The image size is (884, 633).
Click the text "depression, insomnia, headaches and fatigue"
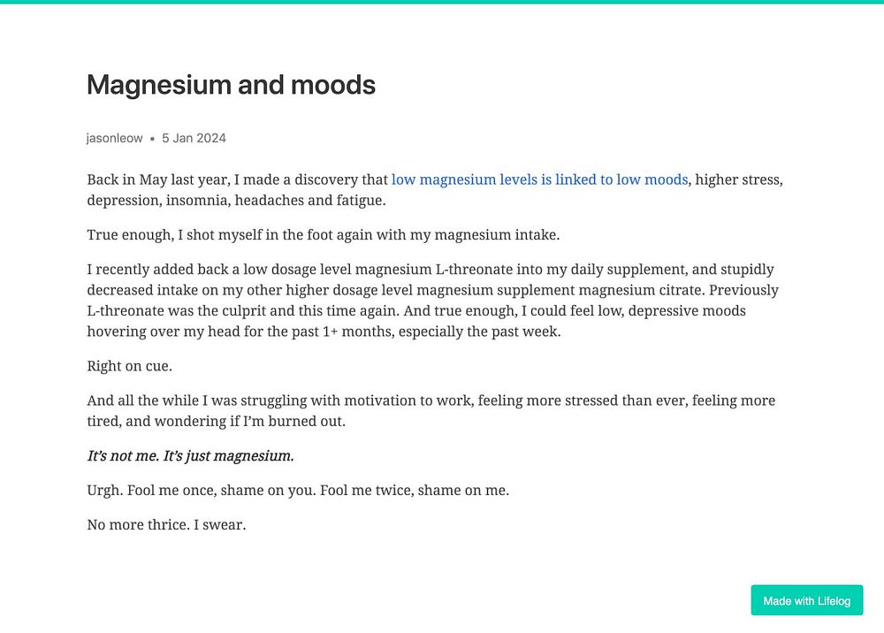tap(236, 200)
